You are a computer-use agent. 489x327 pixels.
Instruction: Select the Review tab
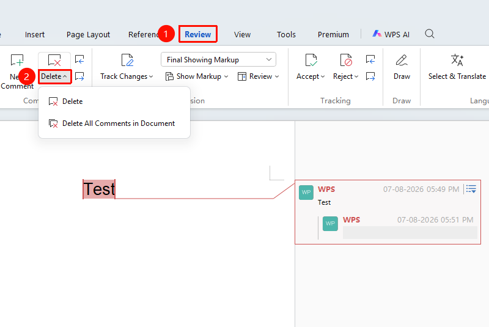point(197,34)
